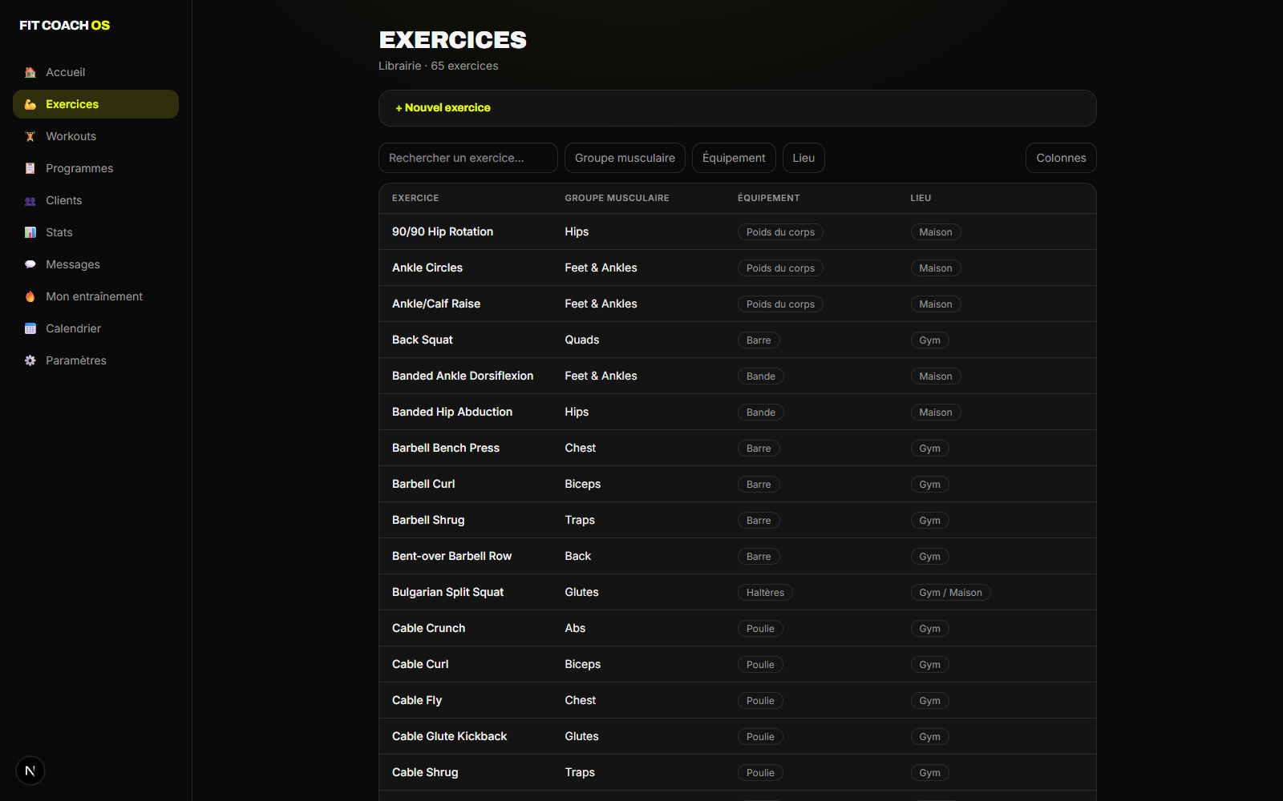
Task: Sort by the LIEU column header
Action: click(x=921, y=198)
